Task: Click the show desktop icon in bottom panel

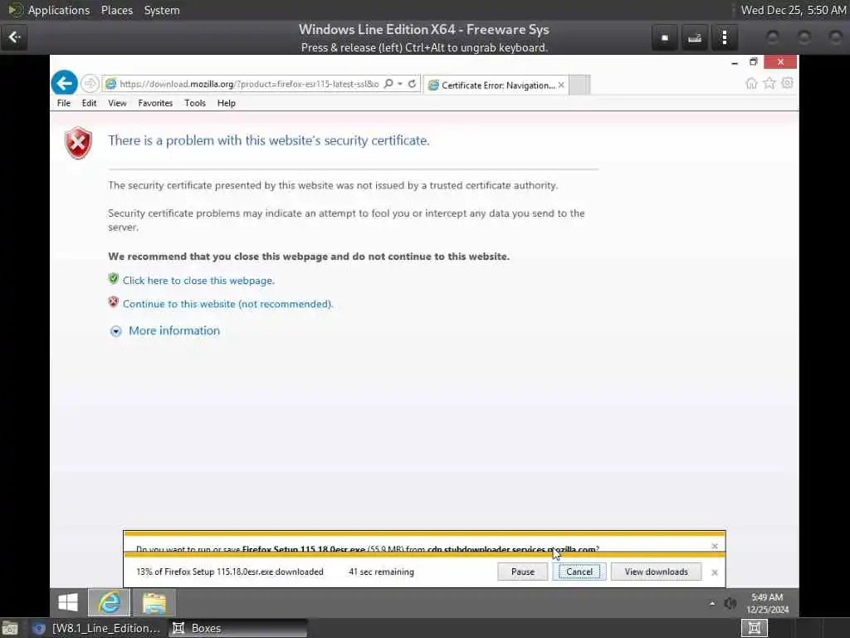Action: tap(10, 628)
